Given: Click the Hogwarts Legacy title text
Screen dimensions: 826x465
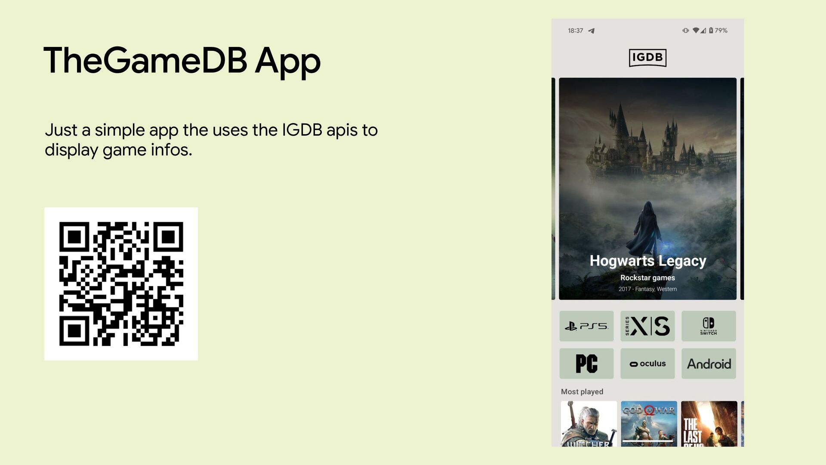Looking at the screenshot, I should coord(647,261).
